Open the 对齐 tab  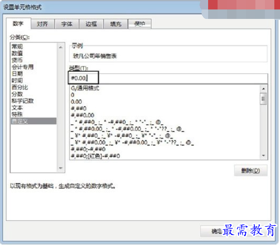click(x=43, y=24)
